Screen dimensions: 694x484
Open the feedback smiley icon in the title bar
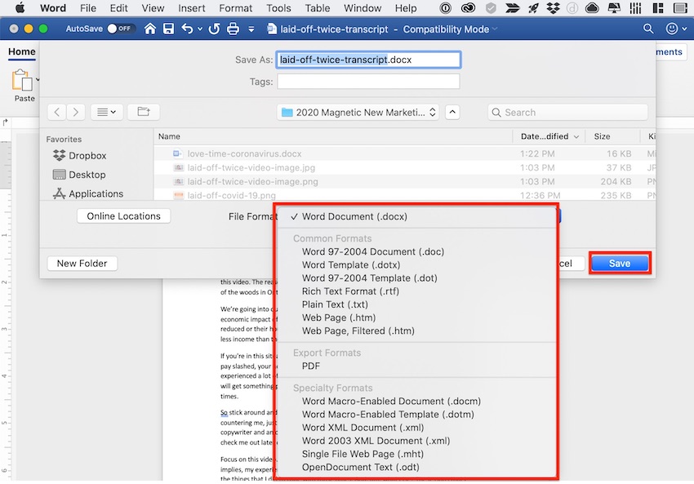coord(672,29)
